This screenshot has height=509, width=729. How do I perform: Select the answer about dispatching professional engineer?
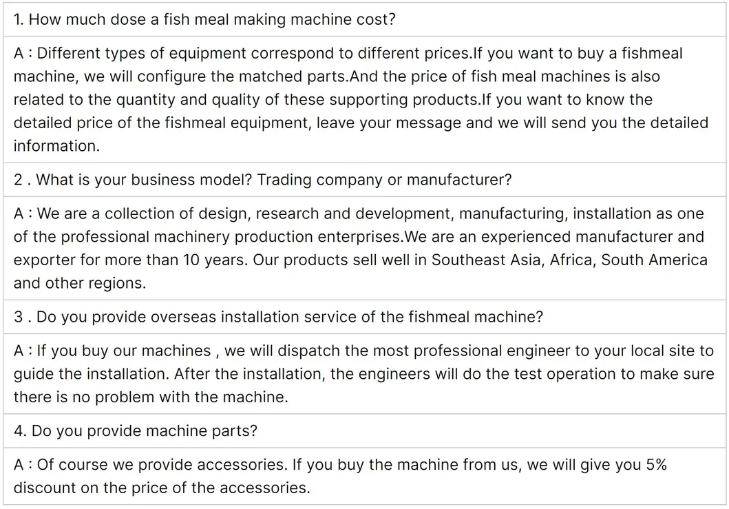click(x=363, y=374)
